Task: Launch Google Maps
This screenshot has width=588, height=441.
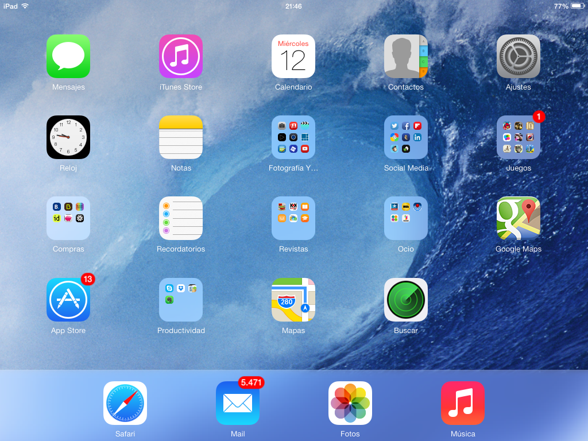Action: 519,218
